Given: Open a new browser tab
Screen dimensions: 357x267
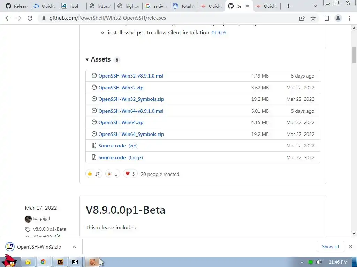Looking at the screenshot, I should point(288,6).
